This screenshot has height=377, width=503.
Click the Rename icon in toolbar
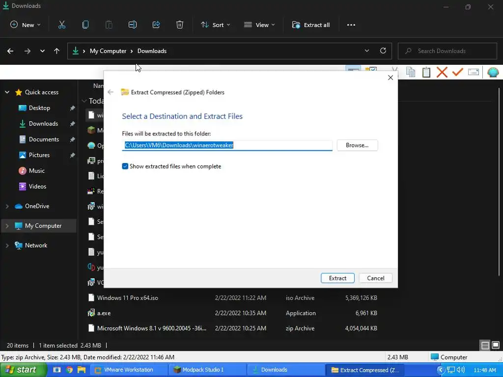click(133, 25)
